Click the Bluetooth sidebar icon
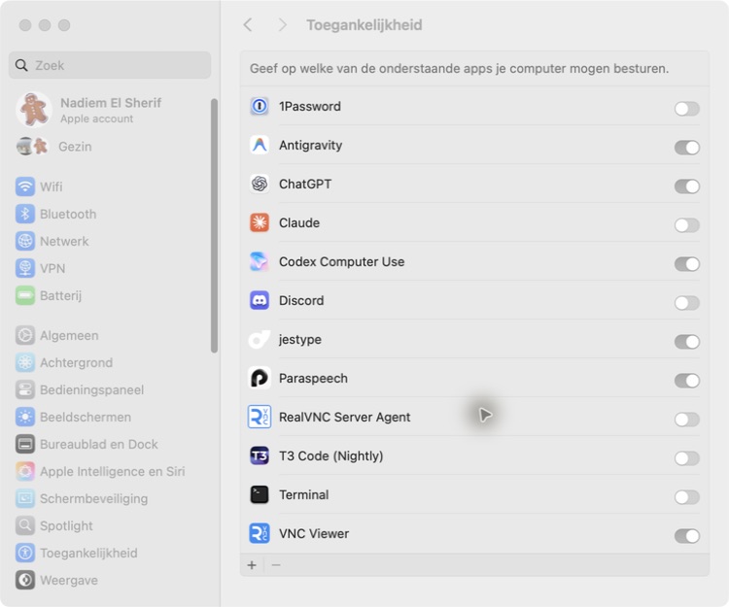729x607 pixels. 25,214
